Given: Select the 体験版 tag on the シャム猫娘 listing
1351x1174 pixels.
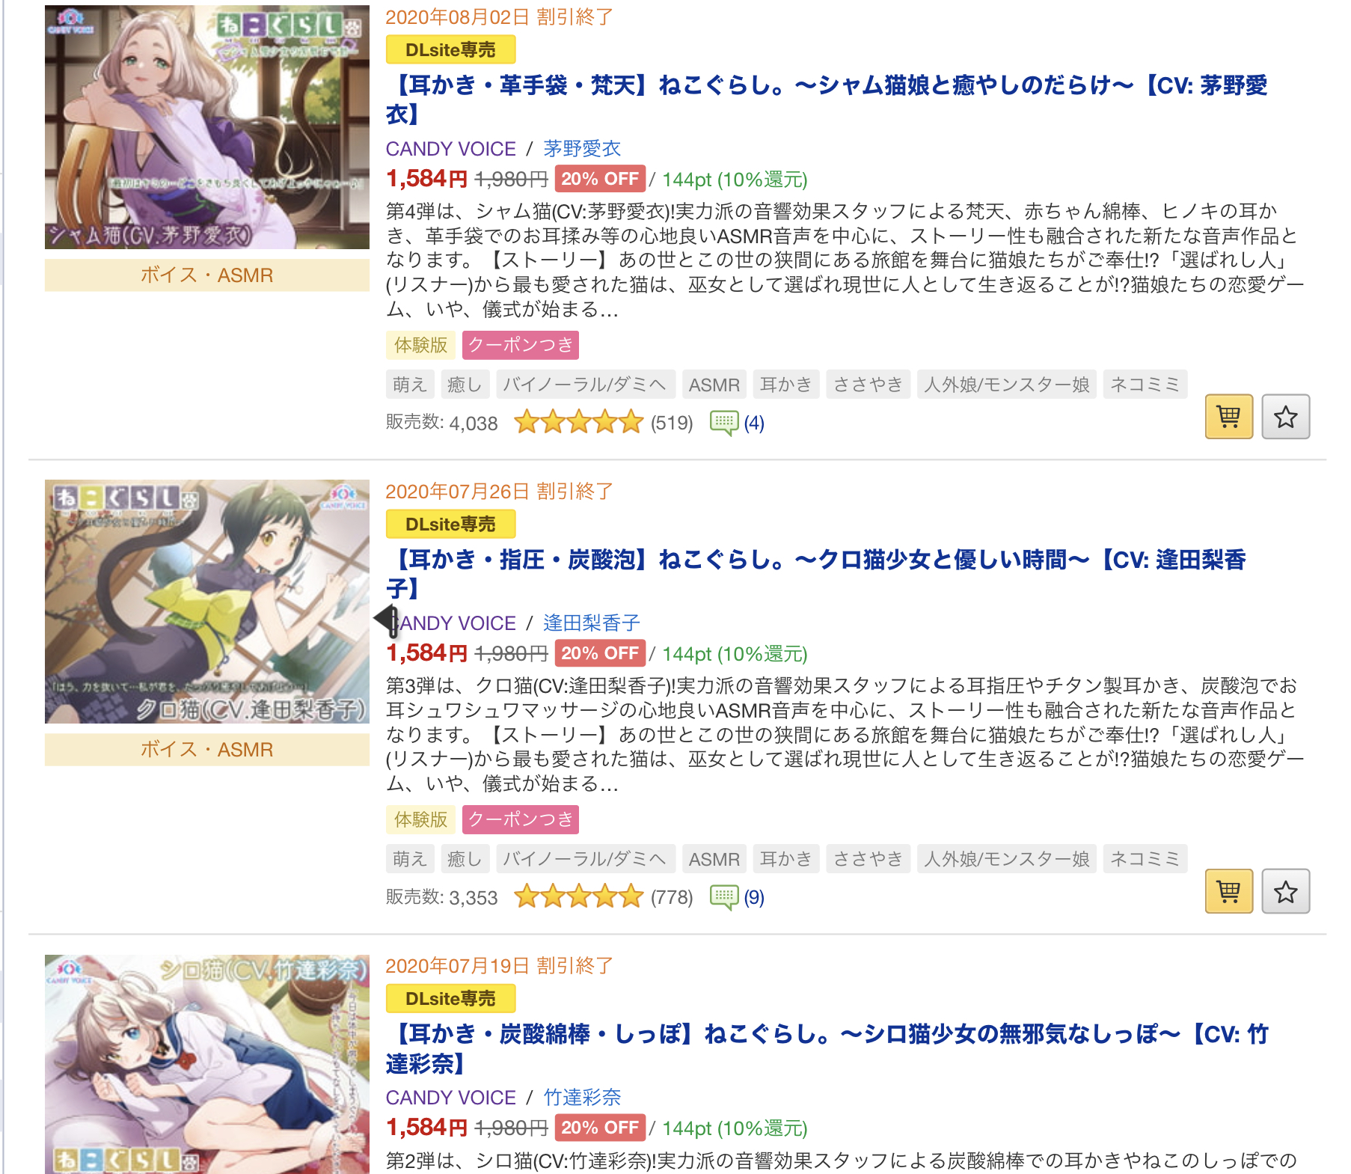Looking at the screenshot, I should tap(421, 345).
